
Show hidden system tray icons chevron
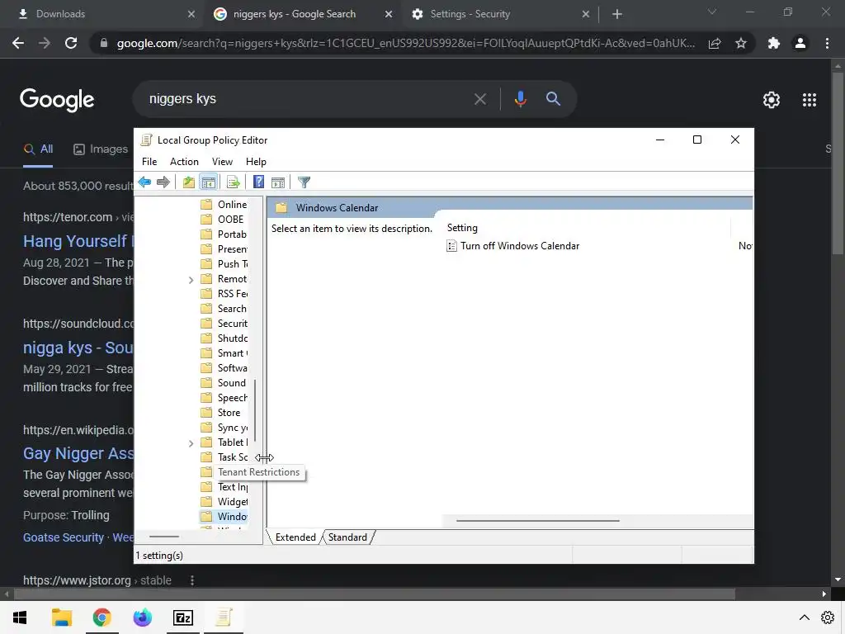point(804,617)
